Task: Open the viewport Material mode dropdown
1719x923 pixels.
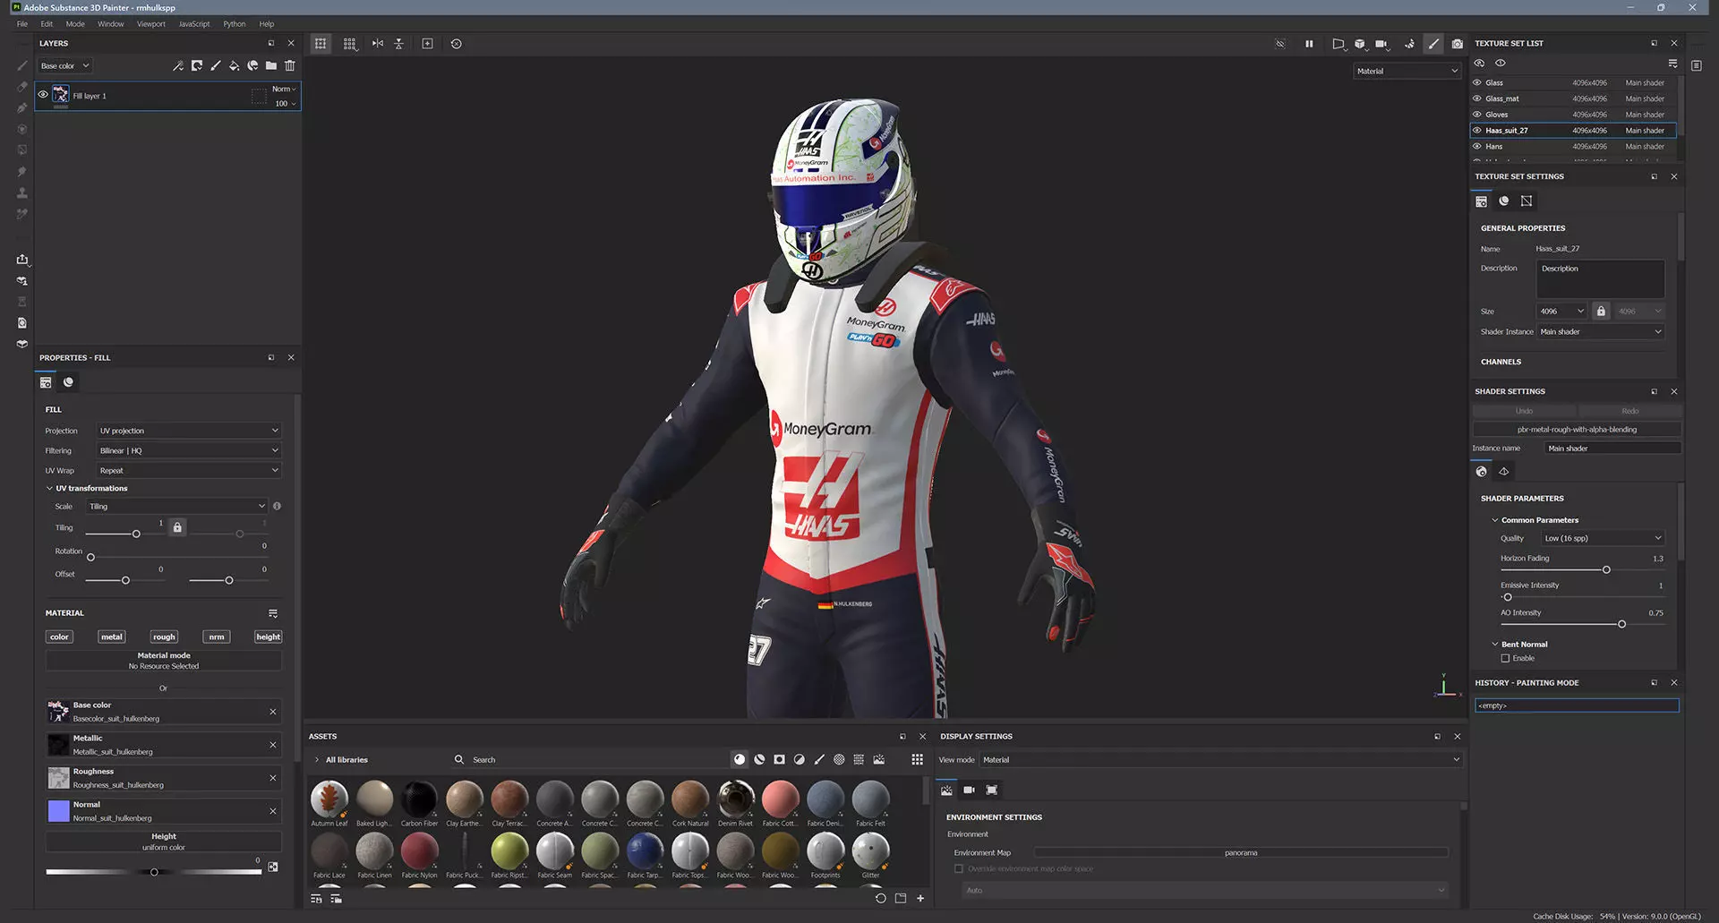Action: pos(1407,71)
